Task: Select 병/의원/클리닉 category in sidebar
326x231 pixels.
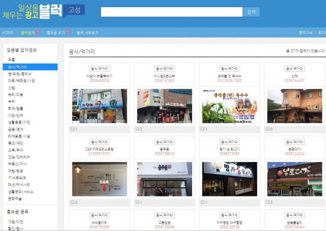Action: pyautogui.click(x=19, y=74)
